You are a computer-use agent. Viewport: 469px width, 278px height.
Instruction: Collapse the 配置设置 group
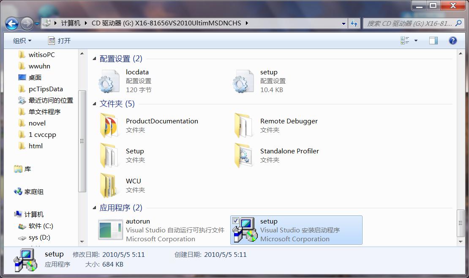pos(95,58)
